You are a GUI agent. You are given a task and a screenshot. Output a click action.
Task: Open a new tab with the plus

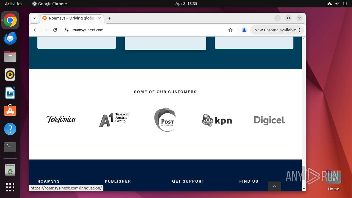[x=109, y=18]
